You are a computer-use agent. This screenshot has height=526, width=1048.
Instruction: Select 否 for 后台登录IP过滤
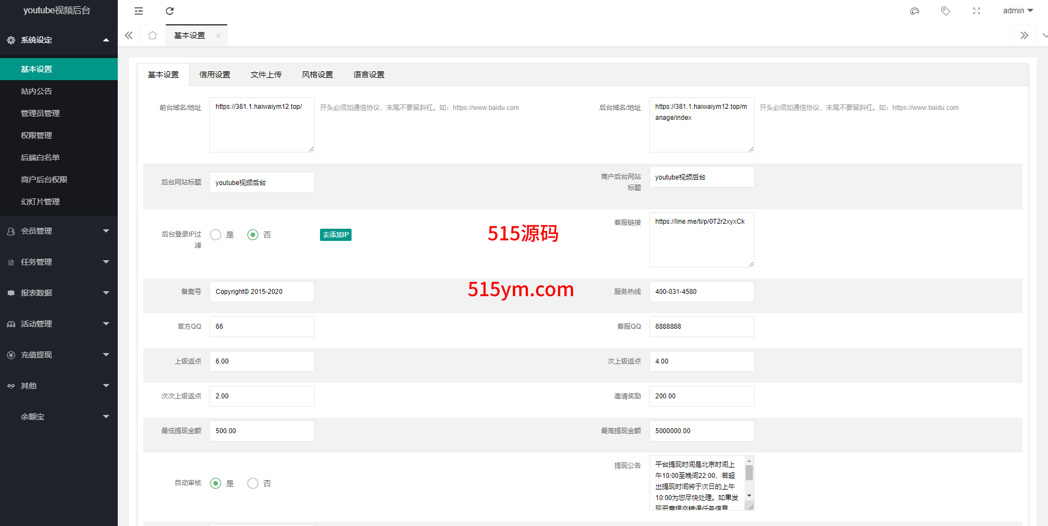253,235
